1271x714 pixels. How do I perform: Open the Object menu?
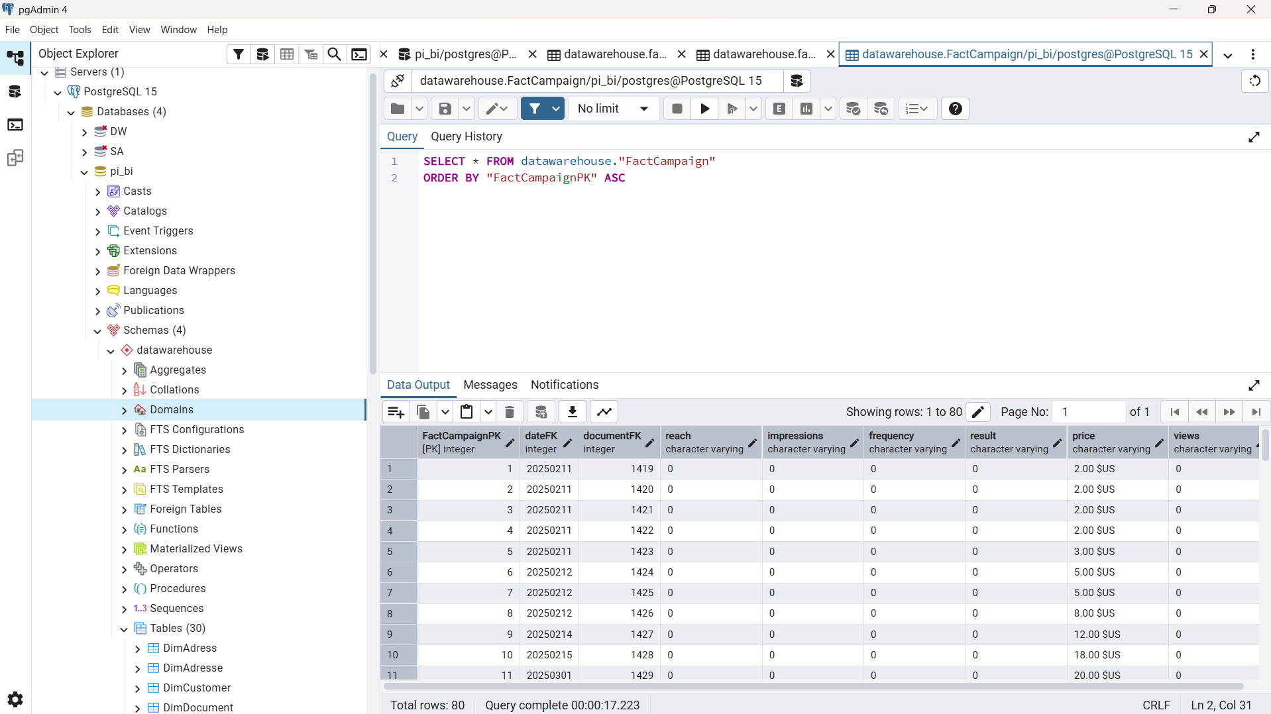coord(44,30)
